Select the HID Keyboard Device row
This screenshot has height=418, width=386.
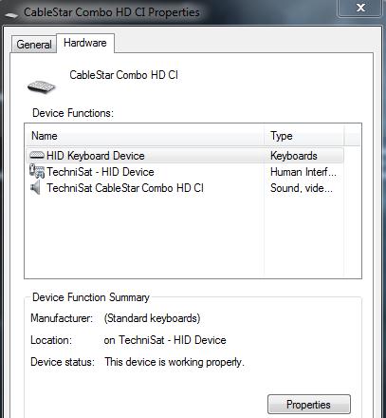[x=185, y=156]
